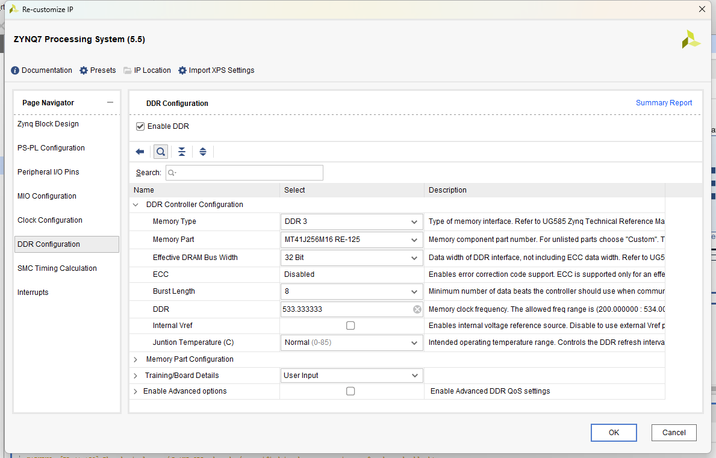
Task: Close the Re-customize IP dialog
Action: click(702, 9)
